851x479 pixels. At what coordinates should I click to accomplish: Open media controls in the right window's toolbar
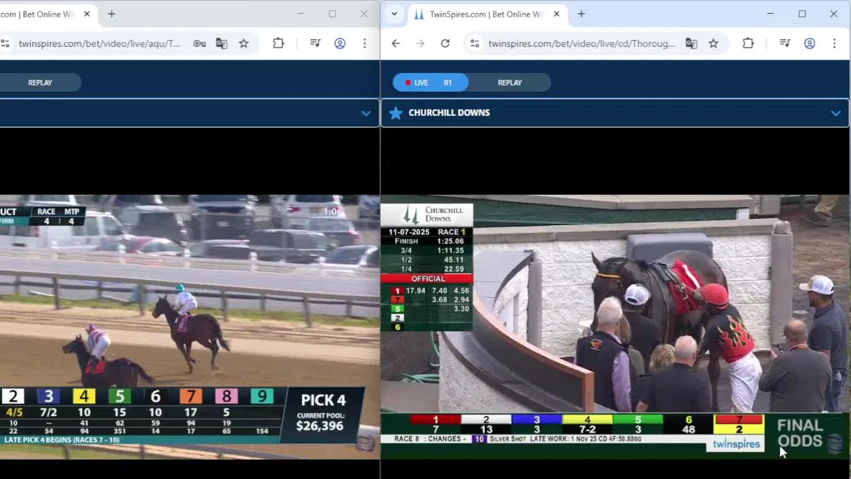(785, 44)
